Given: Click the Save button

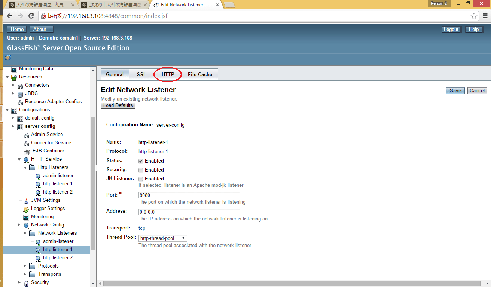Looking at the screenshot, I should (x=455, y=91).
